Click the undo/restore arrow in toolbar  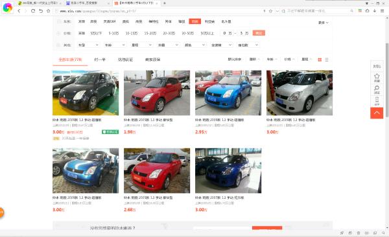(41, 11)
